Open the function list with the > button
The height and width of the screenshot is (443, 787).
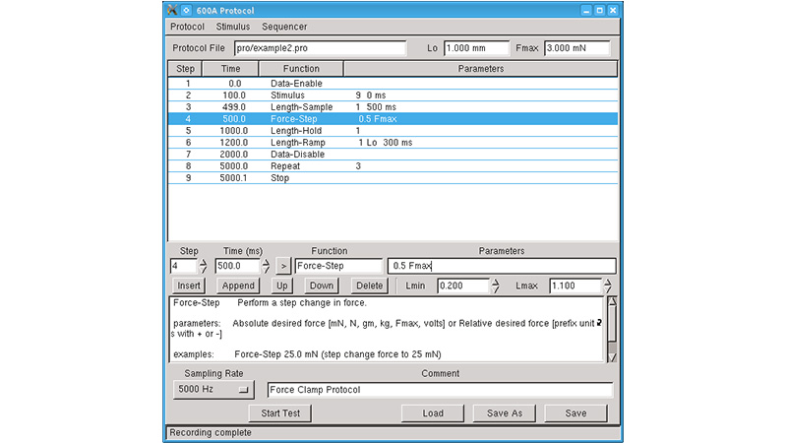(283, 266)
